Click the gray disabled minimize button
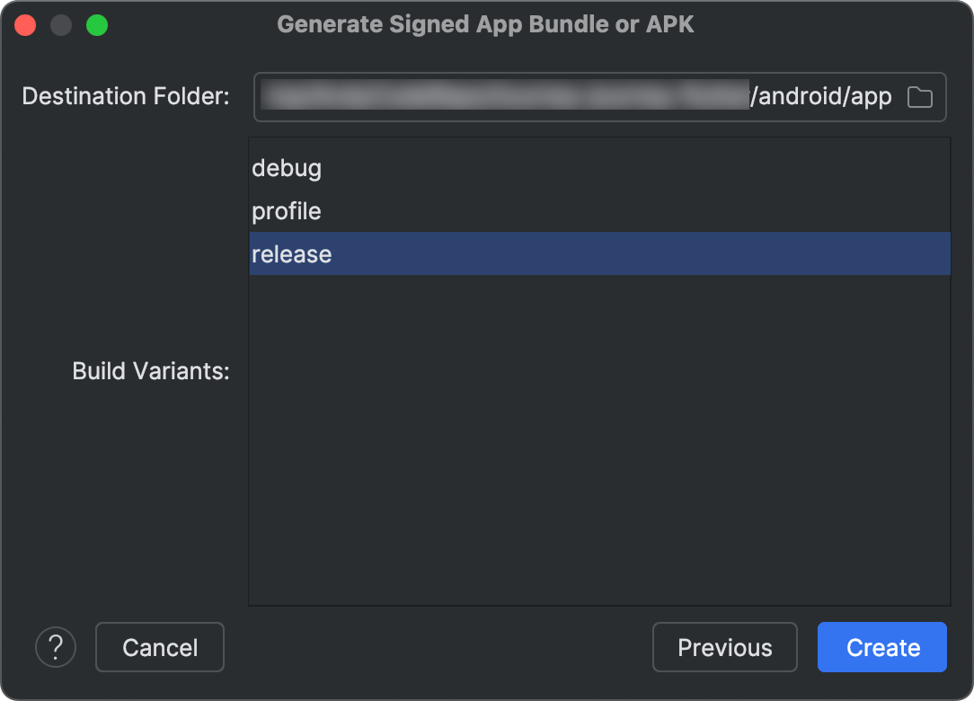 coord(61,25)
